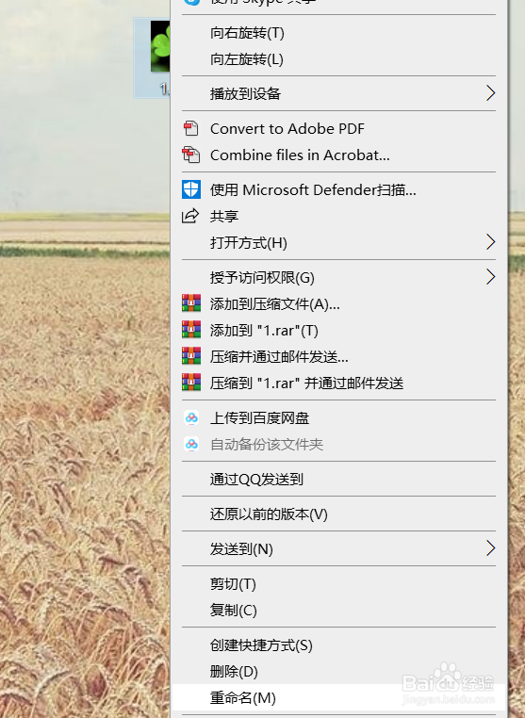525x718 pixels.
Task: Click the share arrow icon beside 共享
Action: (190, 216)
